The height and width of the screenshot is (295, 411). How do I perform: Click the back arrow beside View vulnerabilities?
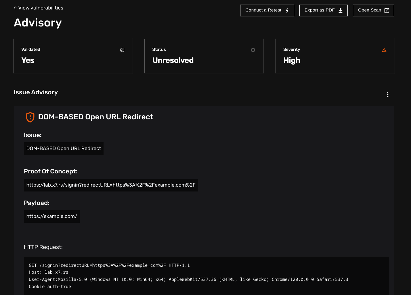[x=15, y=8]
